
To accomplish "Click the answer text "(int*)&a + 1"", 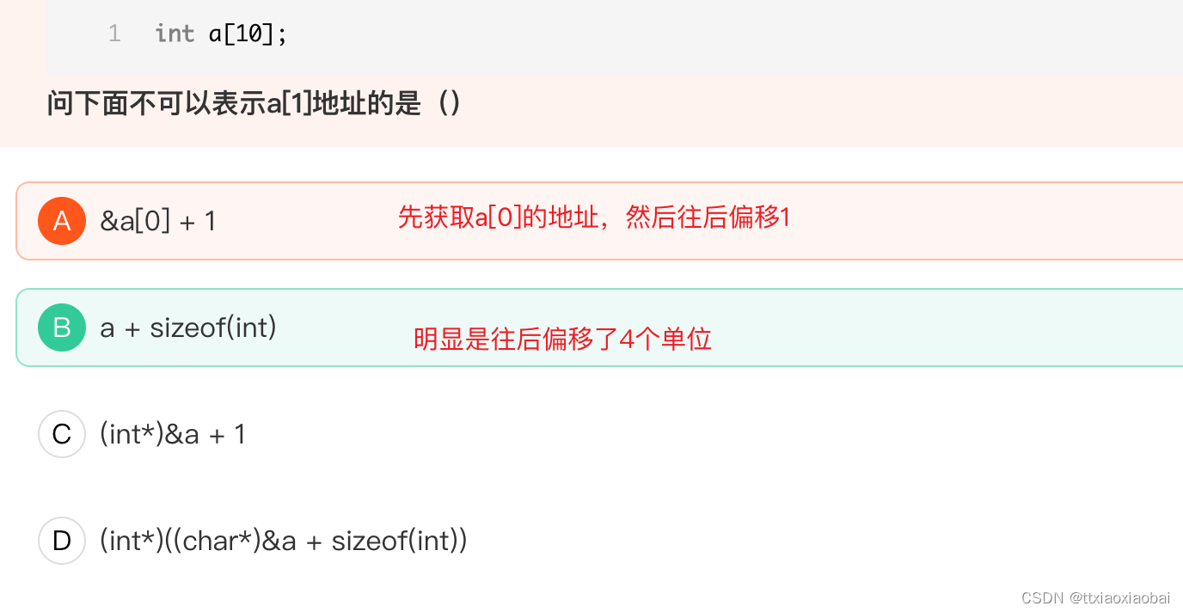I will point(174,434).
